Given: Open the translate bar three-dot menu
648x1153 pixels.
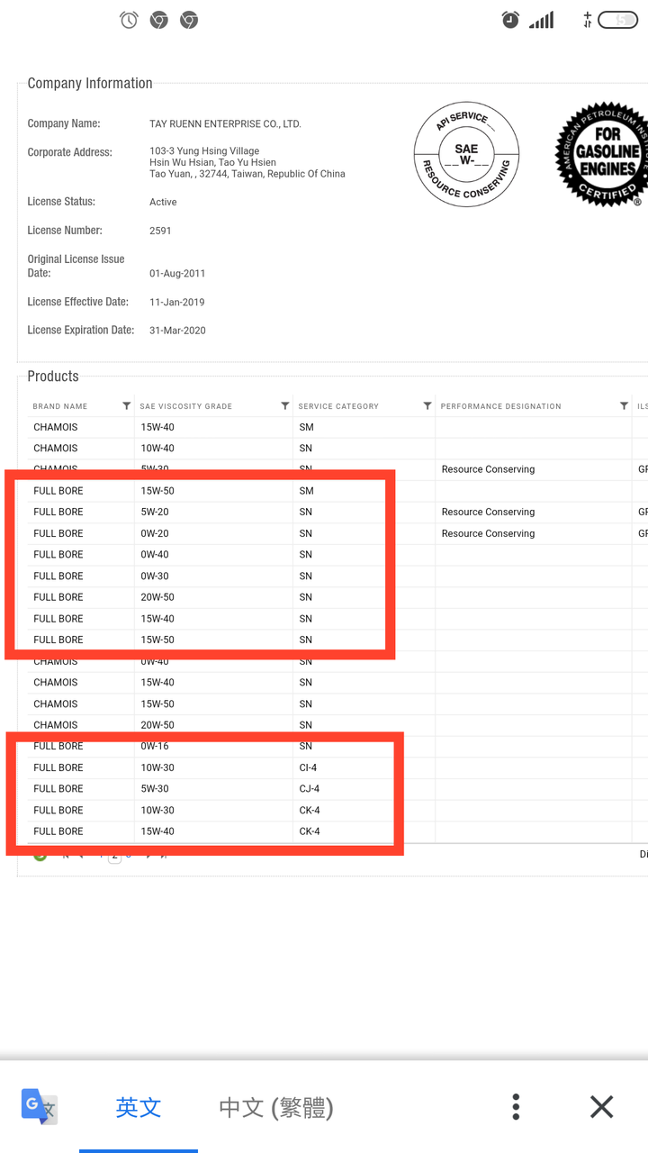Looking at the screenshot, I should point(516,1107).
